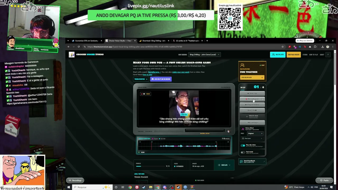
Task: Click Need Help? Ask on Discord button
Action: click(x=161, y=79)
